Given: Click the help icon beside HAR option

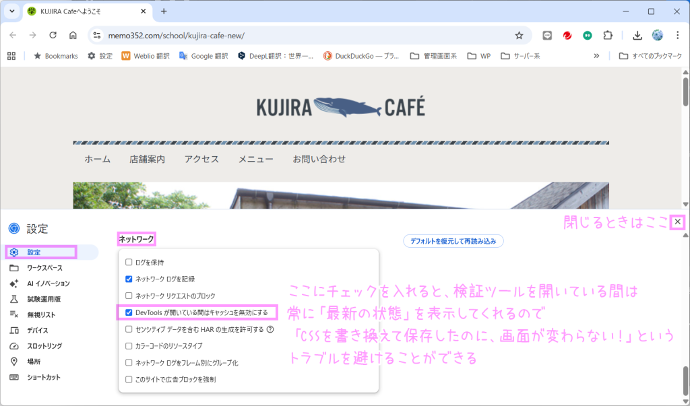Looking at the screenshot, I should [270, 329].
